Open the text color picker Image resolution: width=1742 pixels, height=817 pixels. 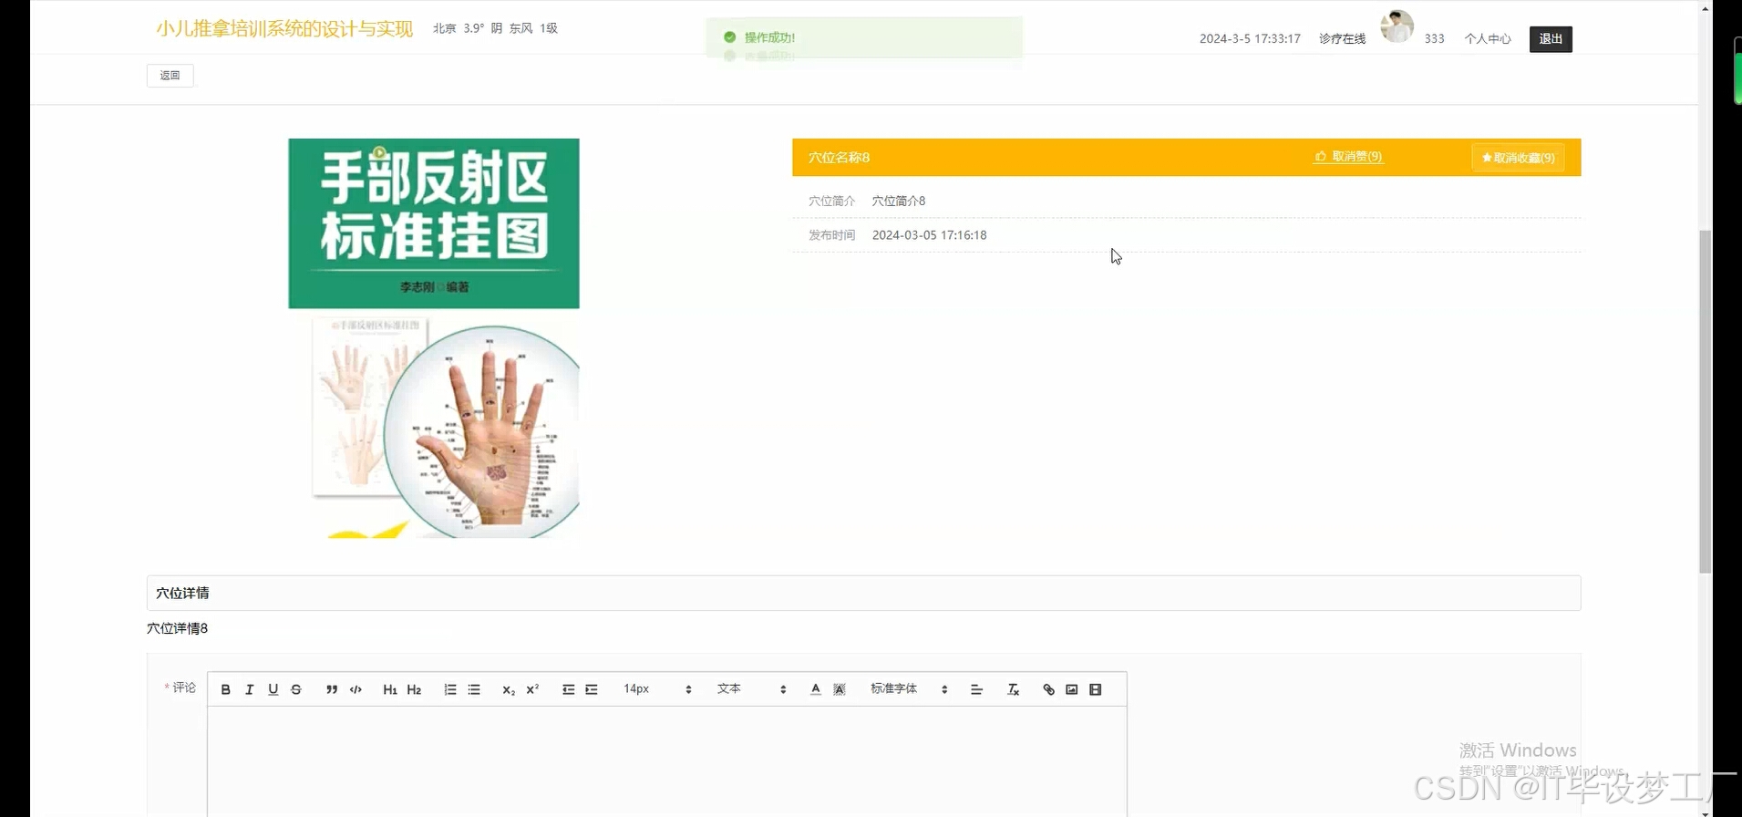816,689
